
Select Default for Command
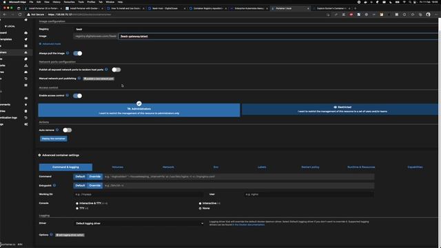point(80,176)
